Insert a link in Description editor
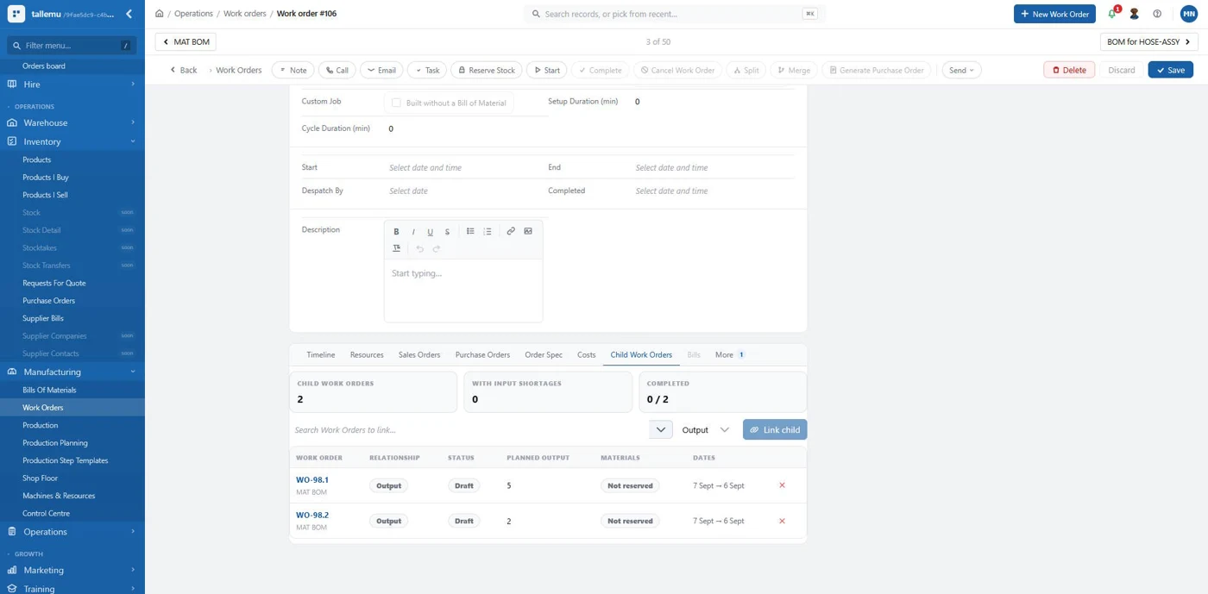 click(511, 231)
